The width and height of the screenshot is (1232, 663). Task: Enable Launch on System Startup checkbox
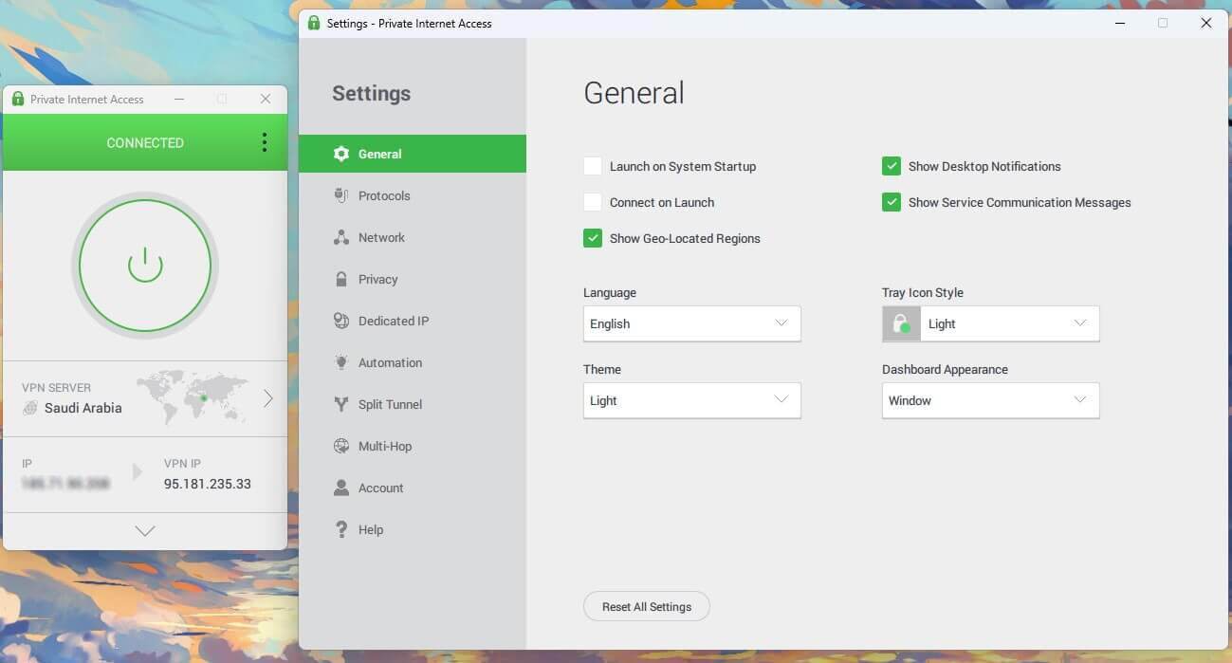[593, 166]
